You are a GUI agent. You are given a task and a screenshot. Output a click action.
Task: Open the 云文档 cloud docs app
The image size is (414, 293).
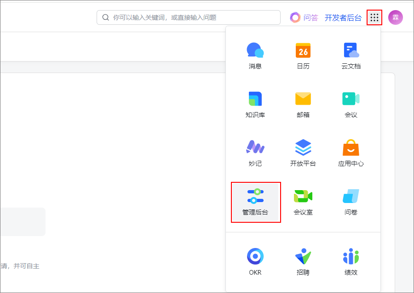[351, 56]
